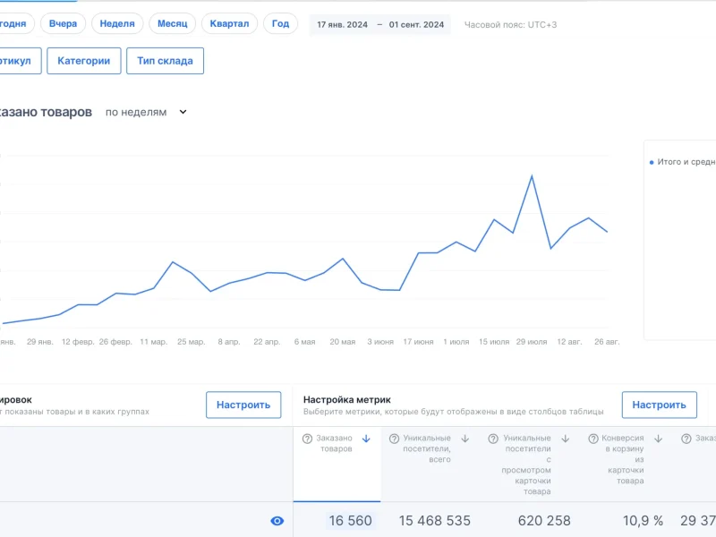Click help icon for Конверсия в корзину

(x=593, y=439)
